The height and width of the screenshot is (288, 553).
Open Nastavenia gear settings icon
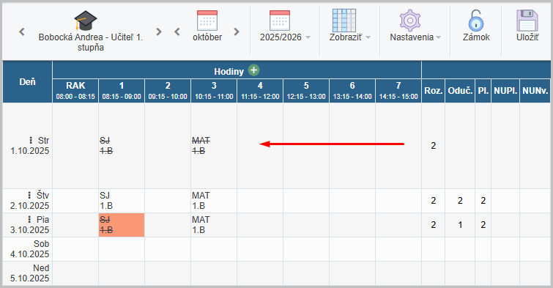[410, 21]
